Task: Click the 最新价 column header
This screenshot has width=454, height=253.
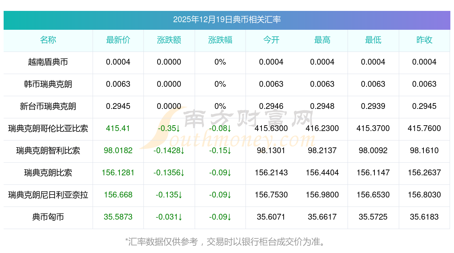Action: (x=118, y=40)
